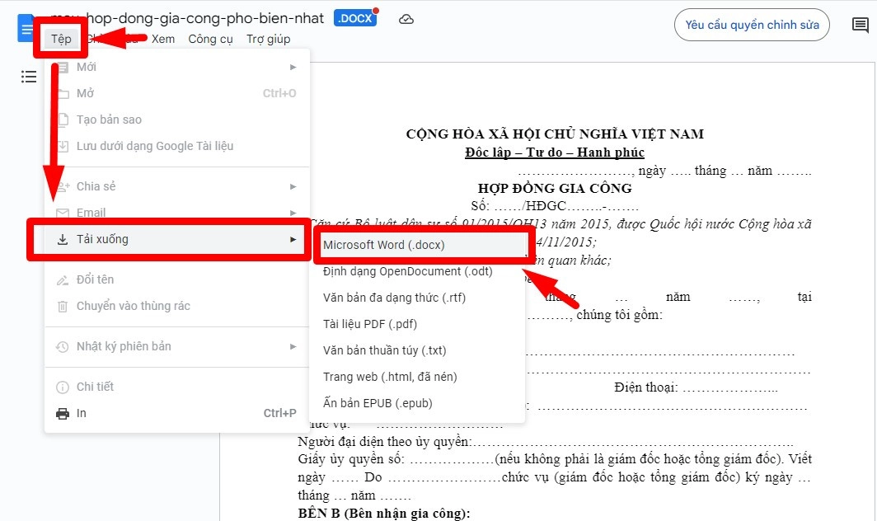877x521 pixels.
Task: Open the Xem menu
Action: (x=162, y=39)
